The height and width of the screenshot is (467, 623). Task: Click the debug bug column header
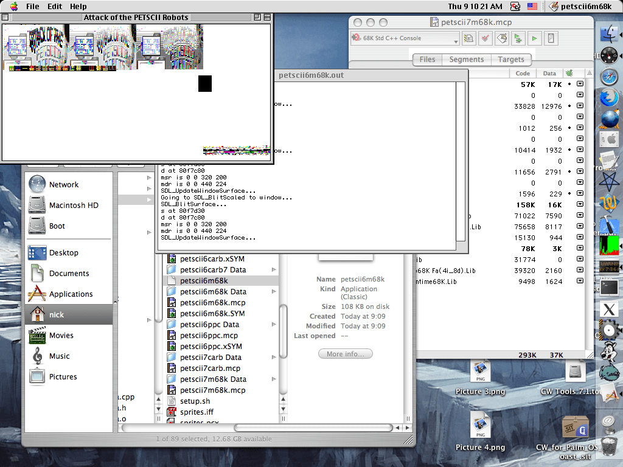[x=569, y=73]
